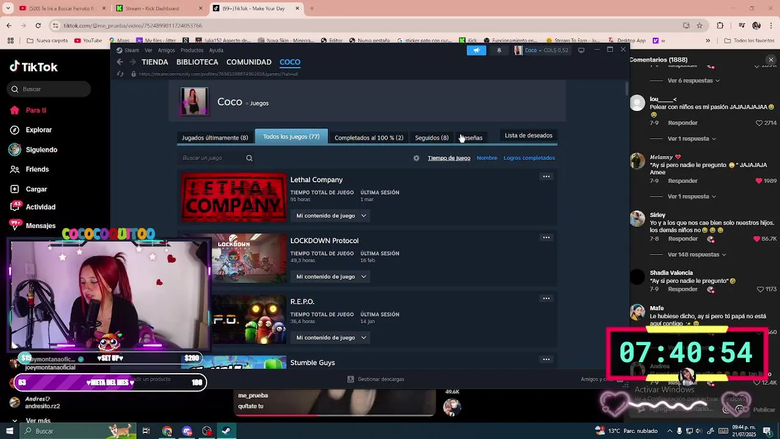Open Steam BIBLIOTECA section
780x439 pixels.
(197, 62)
